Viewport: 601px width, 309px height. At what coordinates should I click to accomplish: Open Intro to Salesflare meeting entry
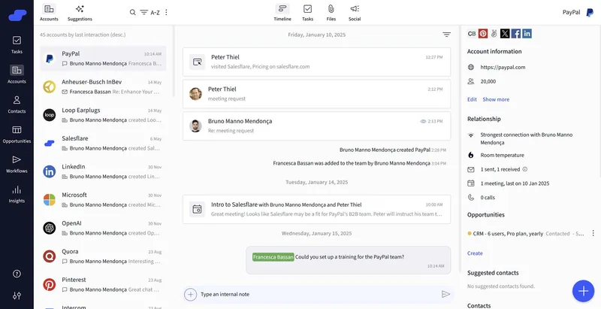tap(316, 209)
